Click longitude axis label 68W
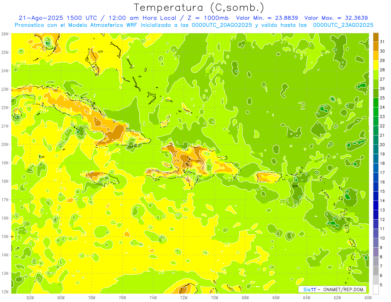 [245, 297]
